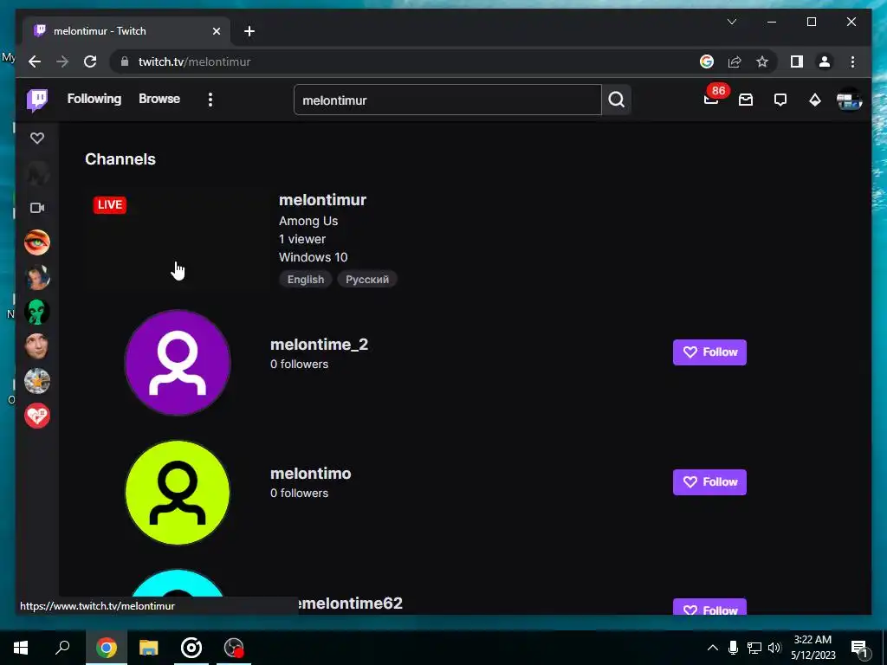Expand the tab search chevron
The height and width of the screenshot is (665, 887).
pyautogui.click(x=731, y=22)
